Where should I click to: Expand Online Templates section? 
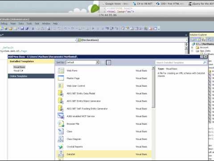(31, 76)
